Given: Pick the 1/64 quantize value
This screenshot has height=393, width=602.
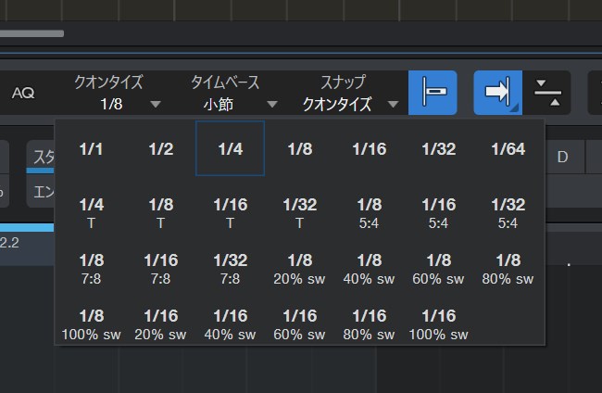Looking at the screenshot, I should click(x=508, y=149).
